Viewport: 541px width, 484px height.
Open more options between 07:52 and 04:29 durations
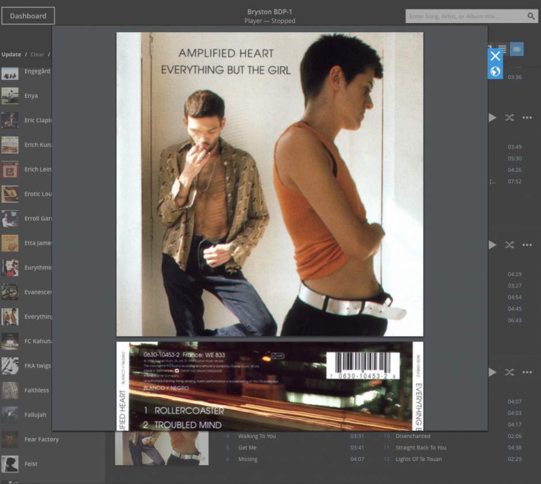(527, 245)
